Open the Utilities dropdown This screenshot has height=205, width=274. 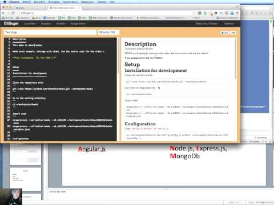(x=229, y=23)
